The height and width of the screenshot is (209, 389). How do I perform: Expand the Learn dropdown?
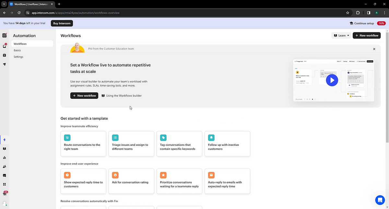[341, 35]
